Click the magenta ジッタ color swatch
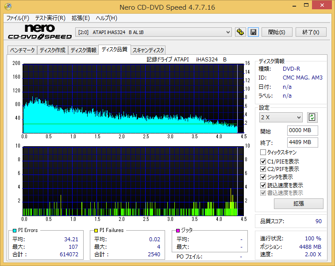Screen dimensions: 335x266 click(178, 231)
